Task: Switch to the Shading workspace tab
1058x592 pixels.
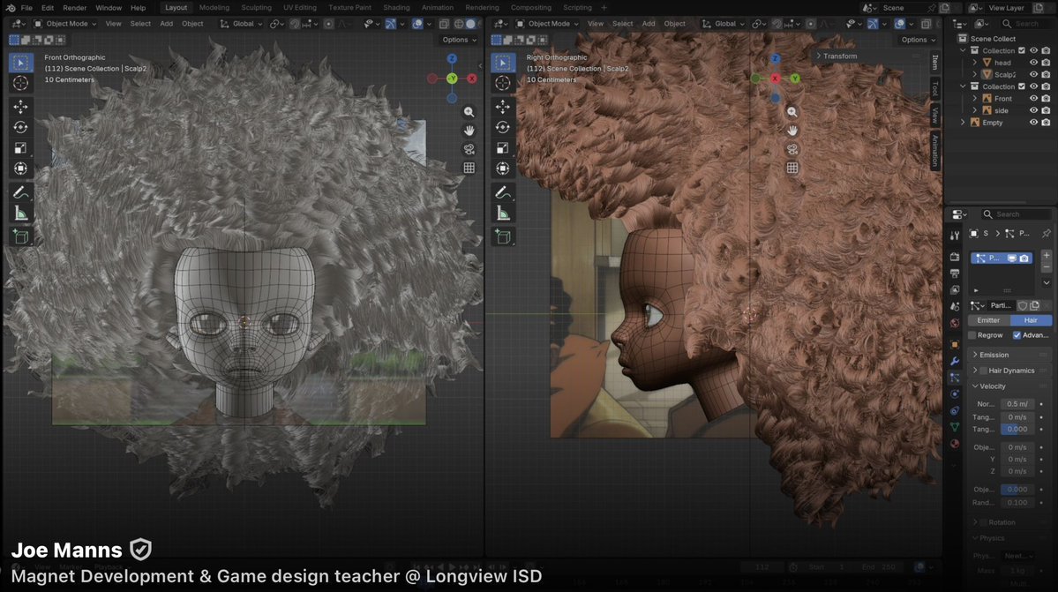Action: [x=396, y=7]
